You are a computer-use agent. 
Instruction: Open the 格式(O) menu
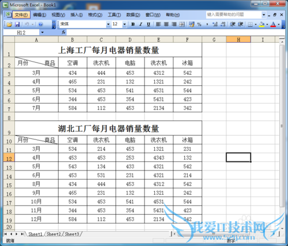(95, 14)
